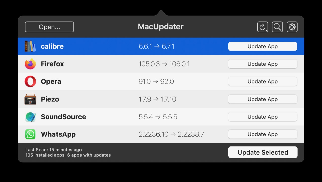Open the search magnifier icon
Image resolution: width=322 pixels, height=182 pixels.
click(x=277, y=27)
